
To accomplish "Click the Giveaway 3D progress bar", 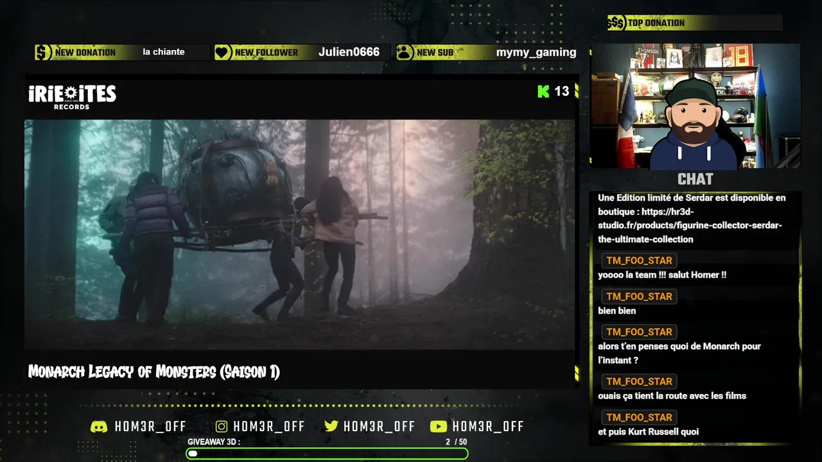I will [327, 454].
